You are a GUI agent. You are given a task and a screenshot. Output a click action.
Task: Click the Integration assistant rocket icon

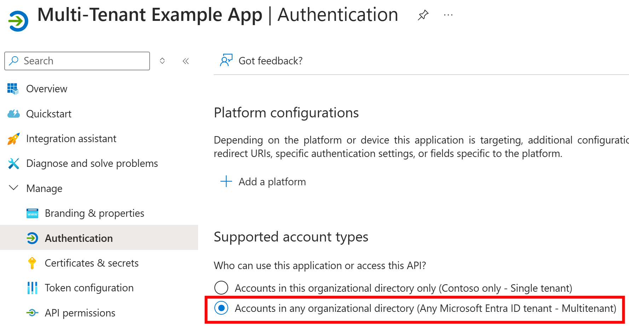coord(13,139)
